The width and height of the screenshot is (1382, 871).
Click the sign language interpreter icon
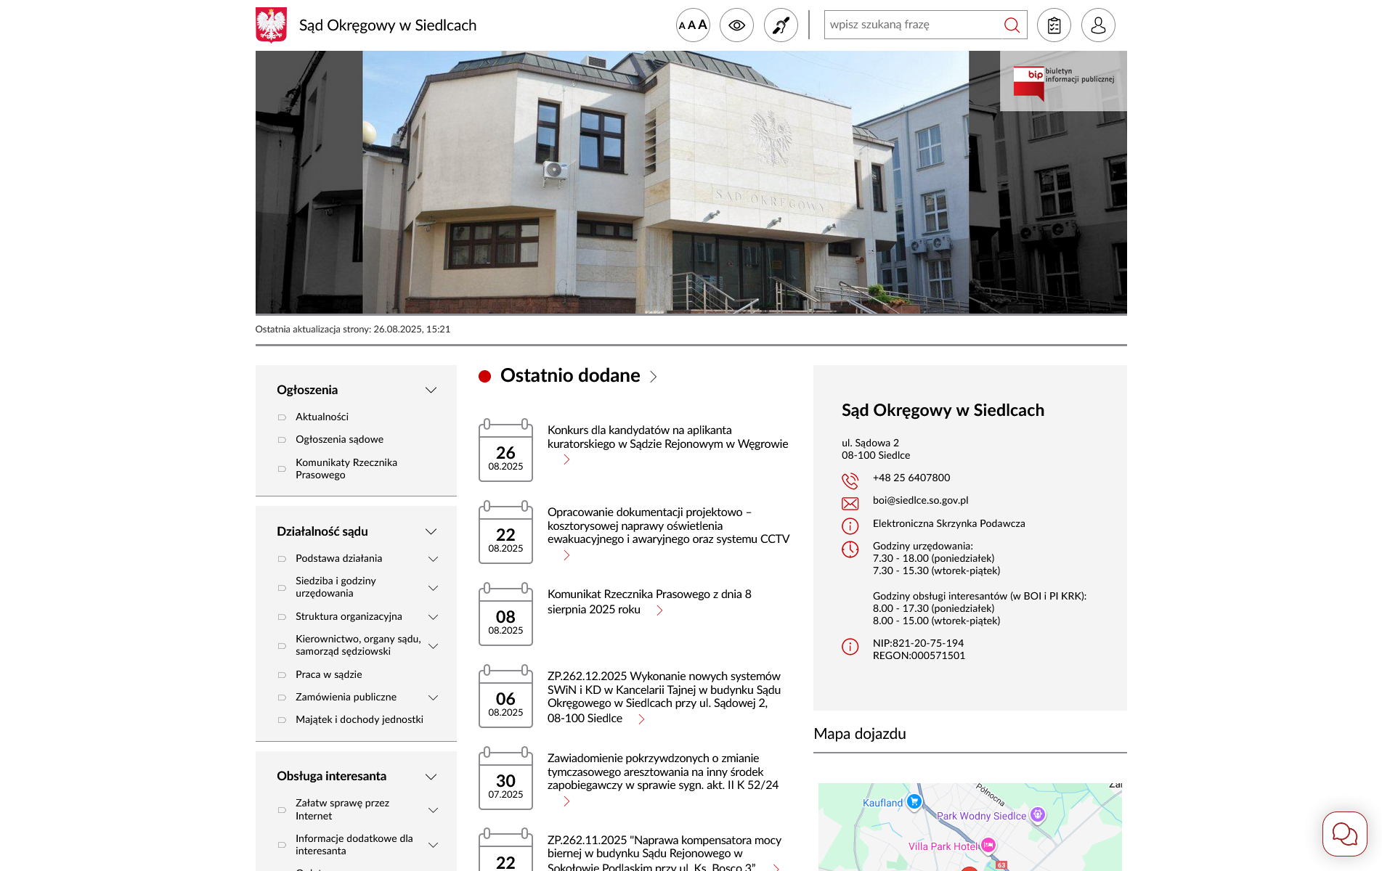[x=781, y=25]
